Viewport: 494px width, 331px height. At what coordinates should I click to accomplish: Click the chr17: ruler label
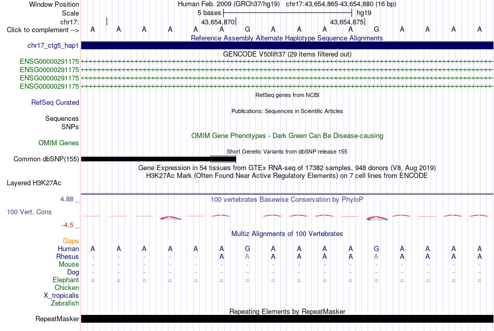[69, 22]
